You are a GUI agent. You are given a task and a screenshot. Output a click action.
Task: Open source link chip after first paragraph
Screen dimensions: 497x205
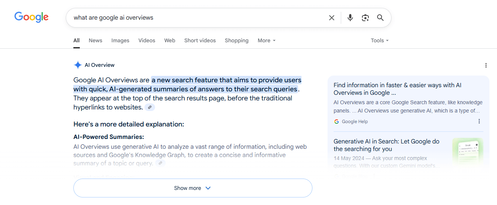(150, 107)
